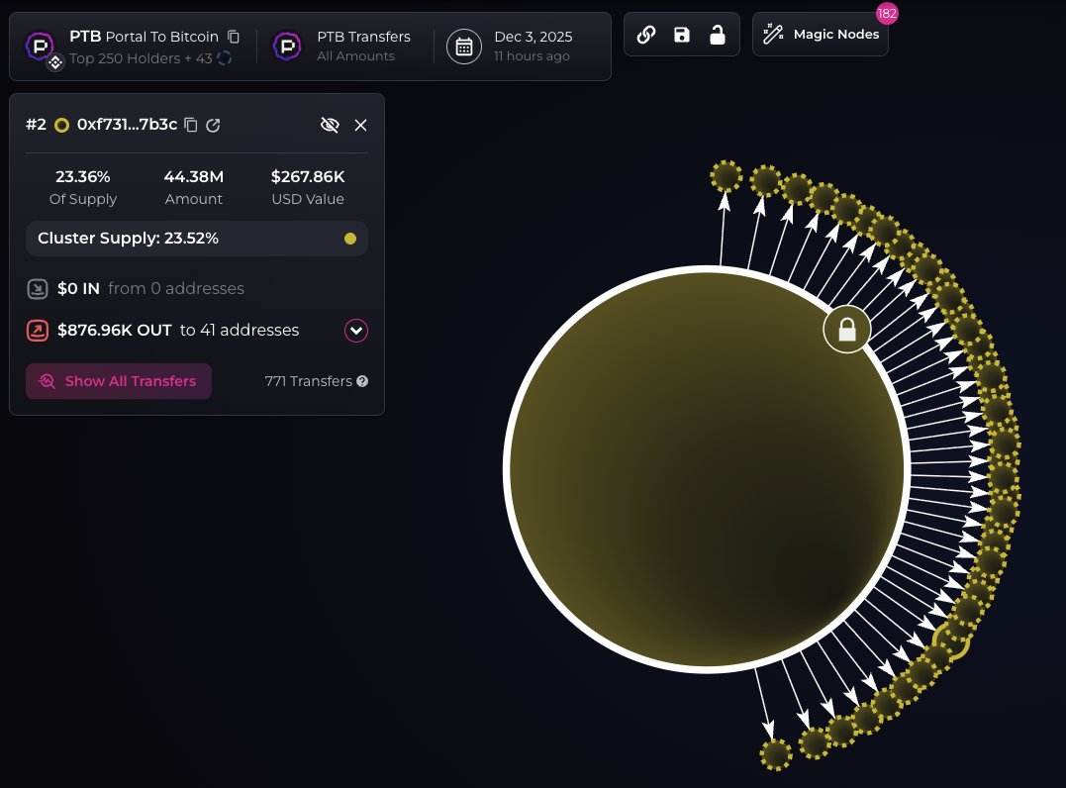Click the Cluster Supply 23.52% bar
1066x788 pixels.
click(x=197, y=239)
